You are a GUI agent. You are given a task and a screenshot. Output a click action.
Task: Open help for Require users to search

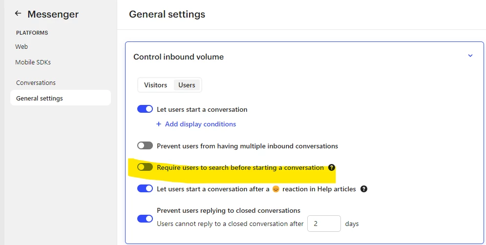(332, 167)
